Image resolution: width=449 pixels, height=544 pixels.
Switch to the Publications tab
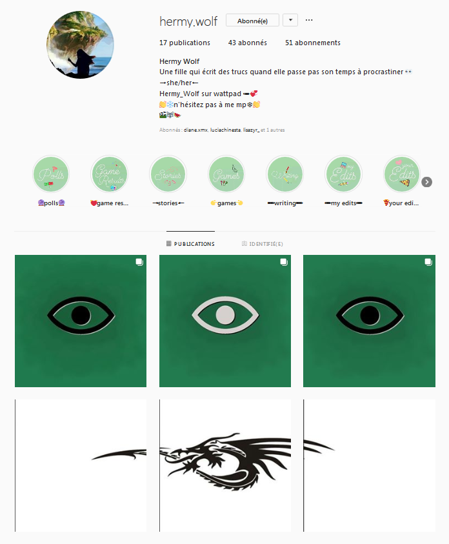[x=190, y=244]
